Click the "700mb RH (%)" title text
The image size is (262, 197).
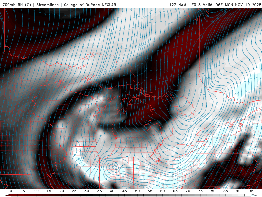point(17,5)
